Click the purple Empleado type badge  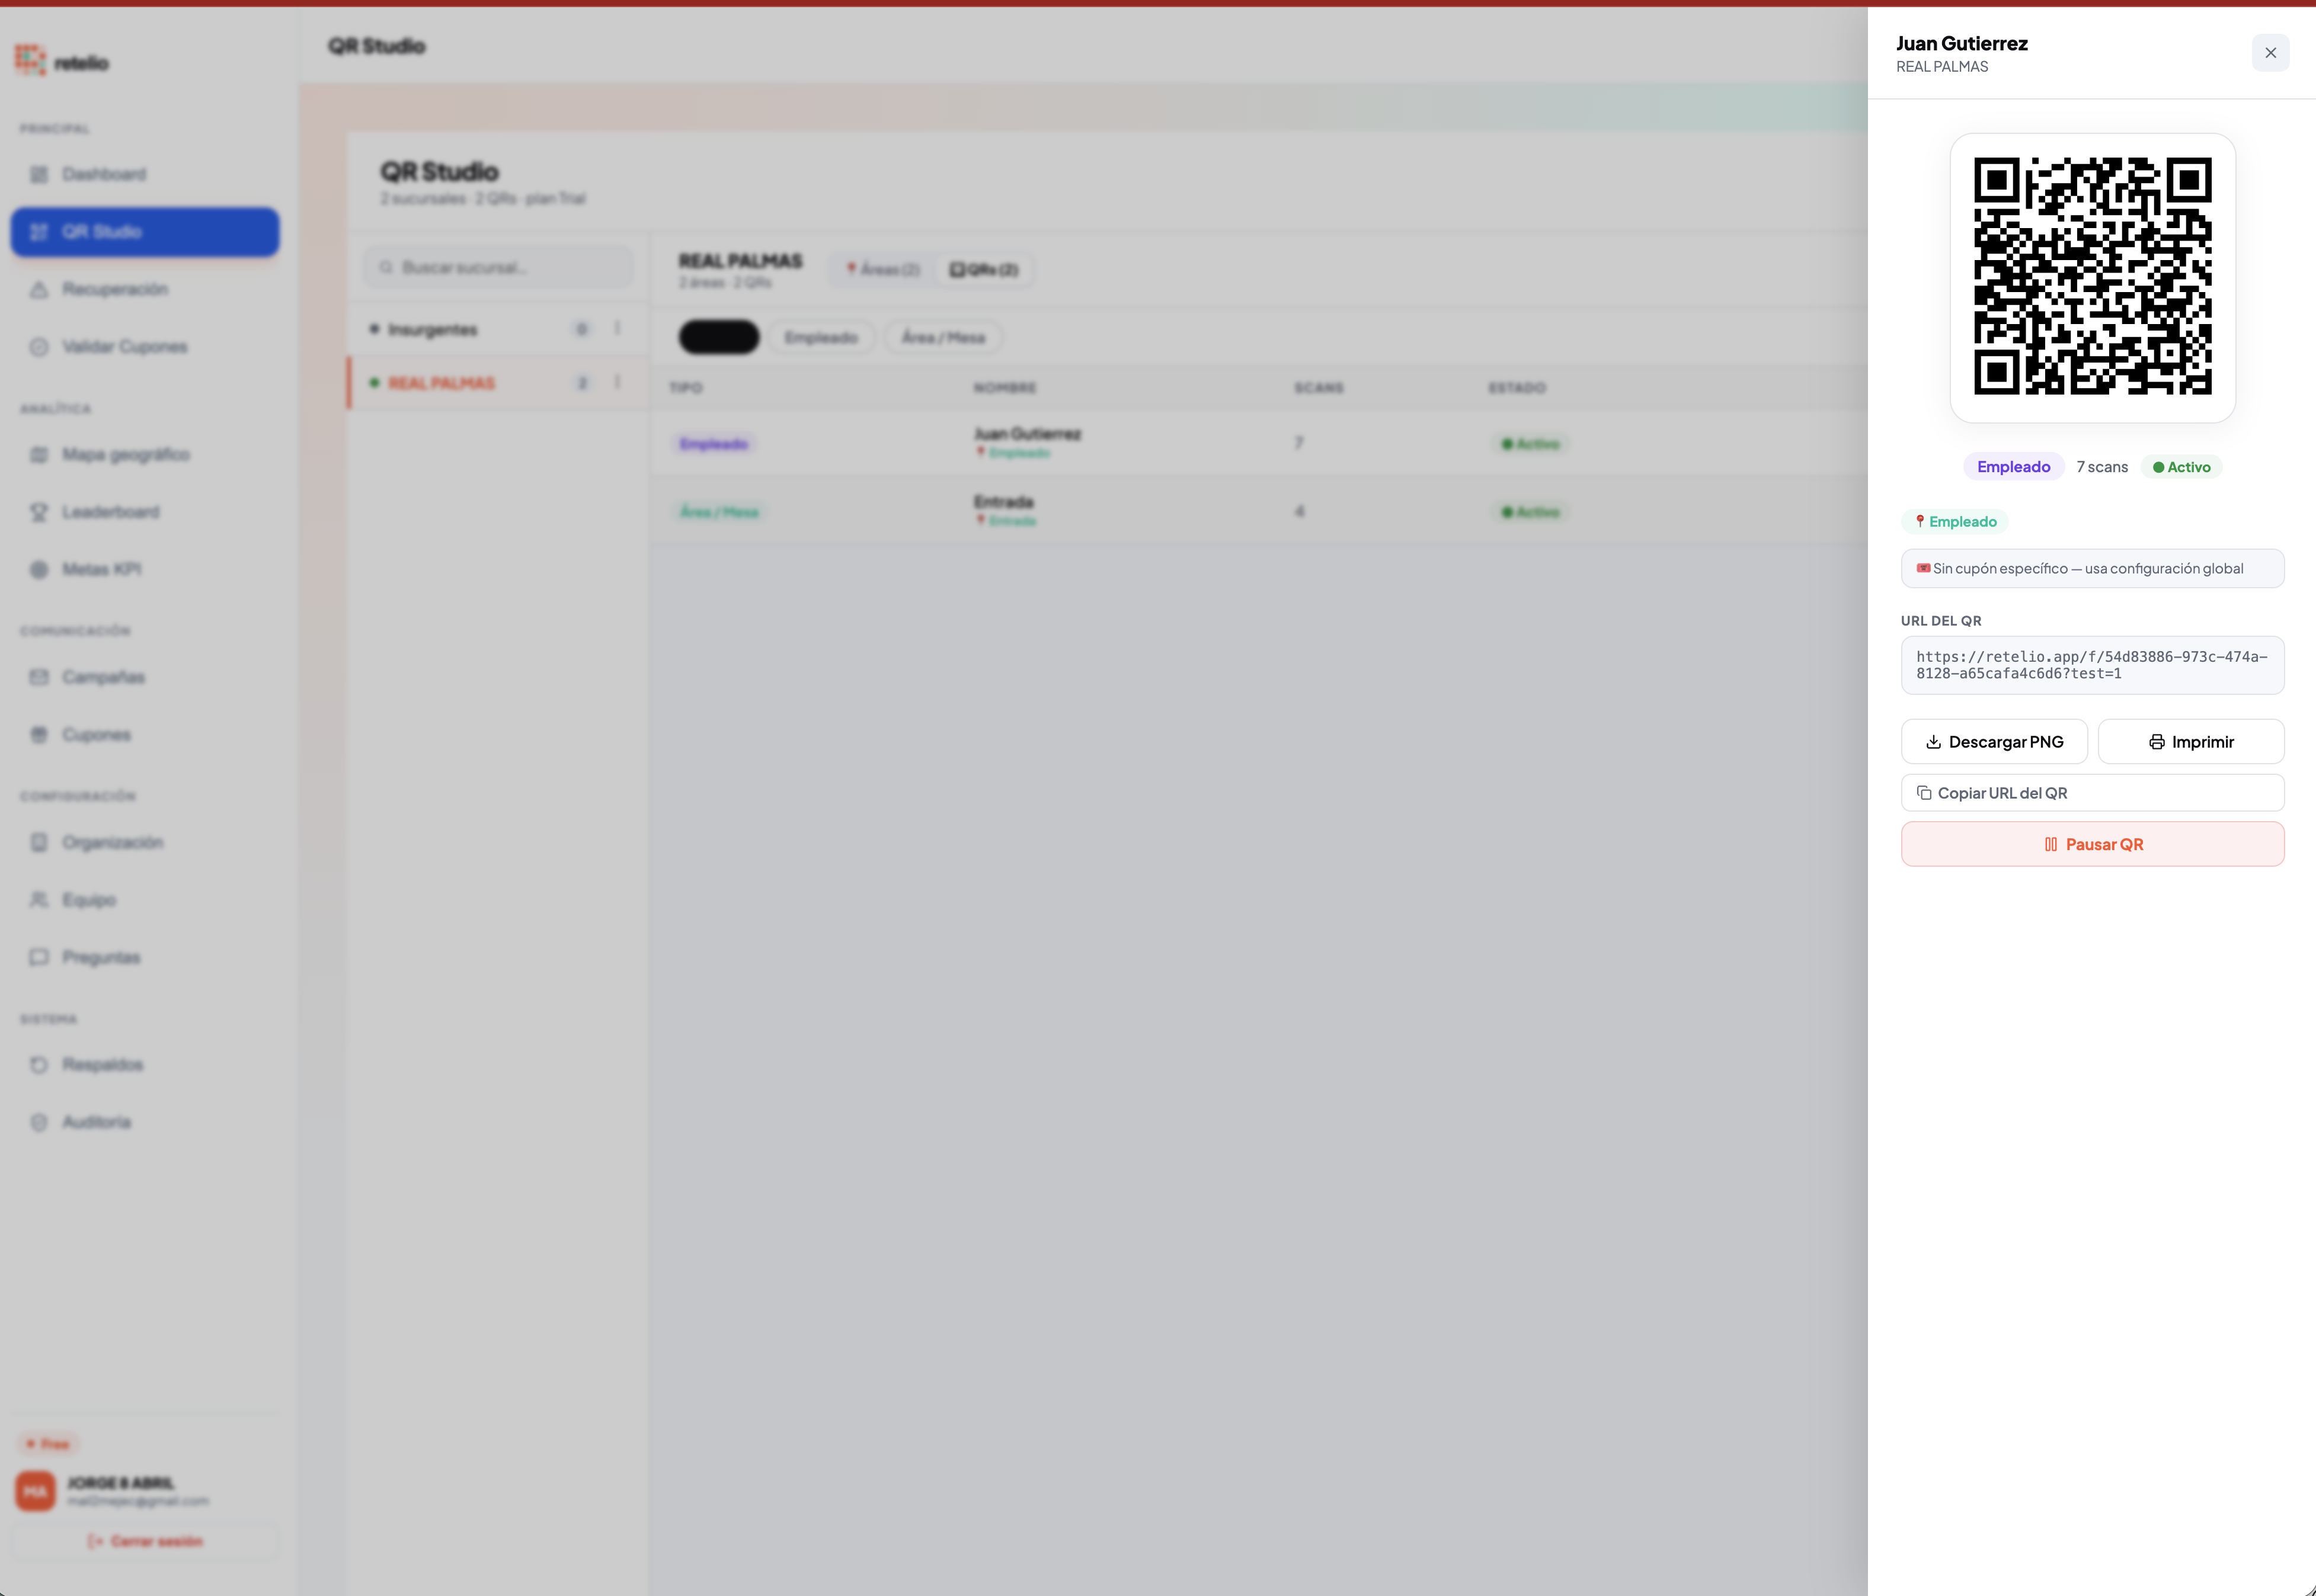pos(2013,467)
